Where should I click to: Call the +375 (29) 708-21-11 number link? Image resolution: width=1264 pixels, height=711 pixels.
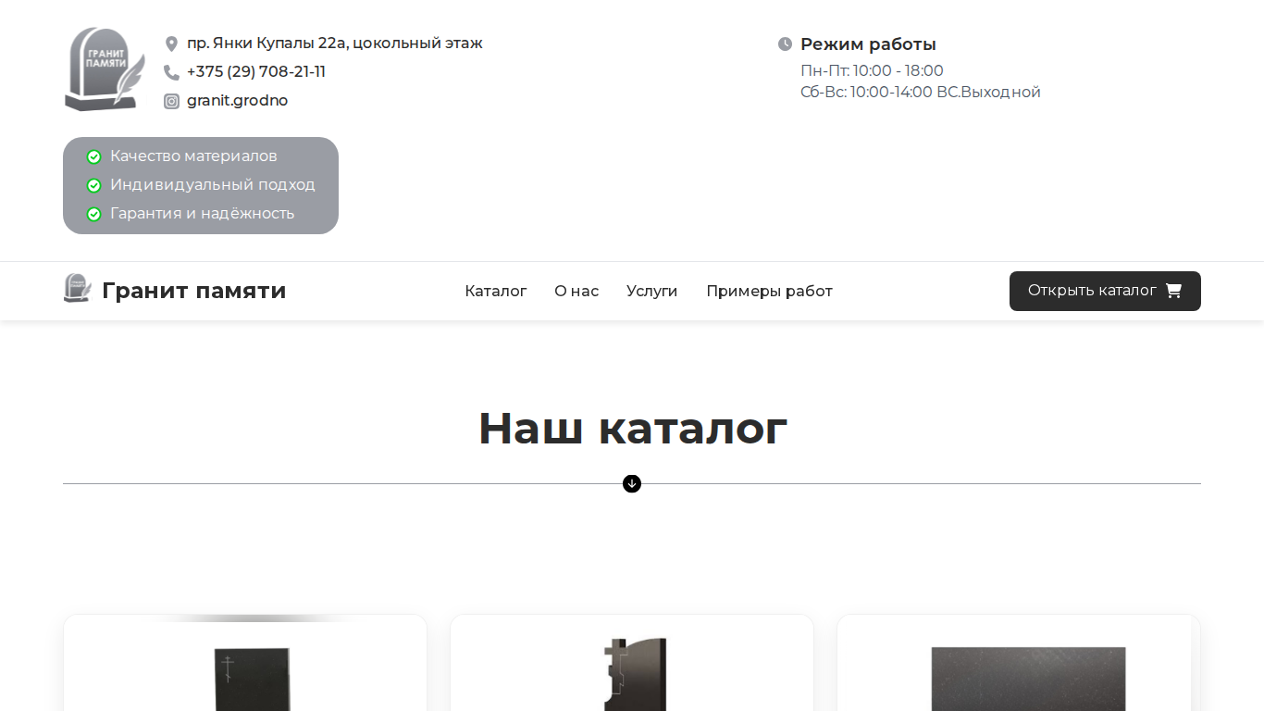click(x=256, y=72)
